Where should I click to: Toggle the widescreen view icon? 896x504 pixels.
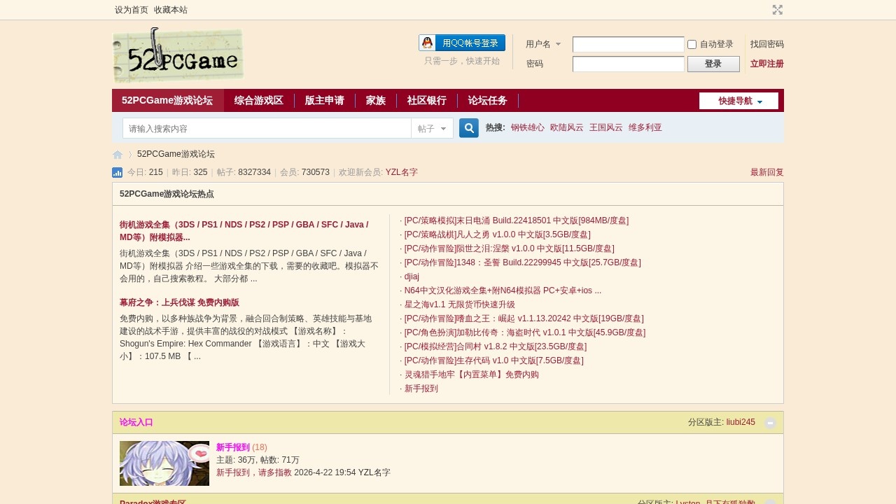pos(777,10)
